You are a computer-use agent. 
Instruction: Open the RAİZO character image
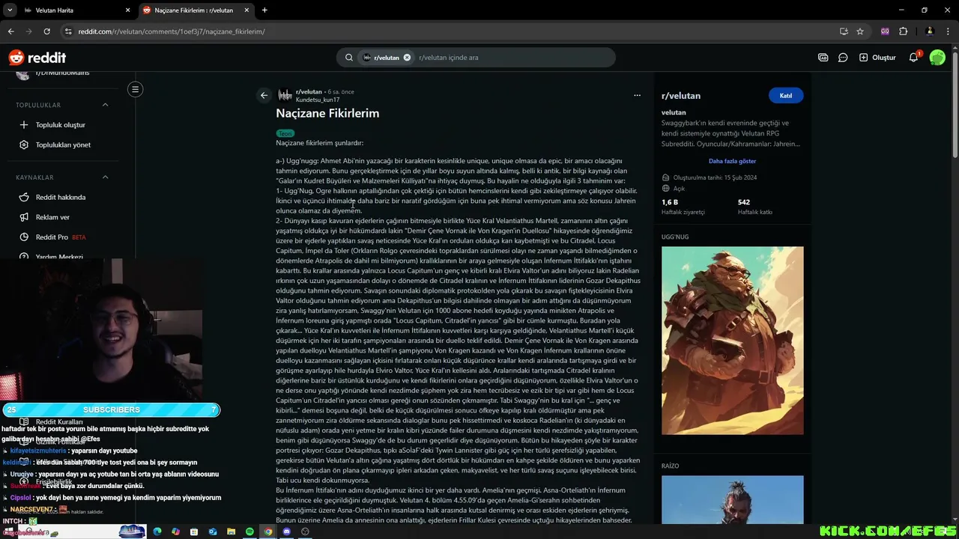pyautogui.click(x=732, y=499)
